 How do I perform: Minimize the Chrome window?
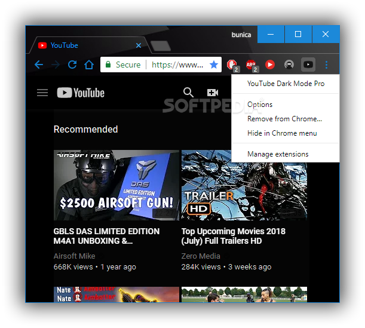[x=271, y=34]
